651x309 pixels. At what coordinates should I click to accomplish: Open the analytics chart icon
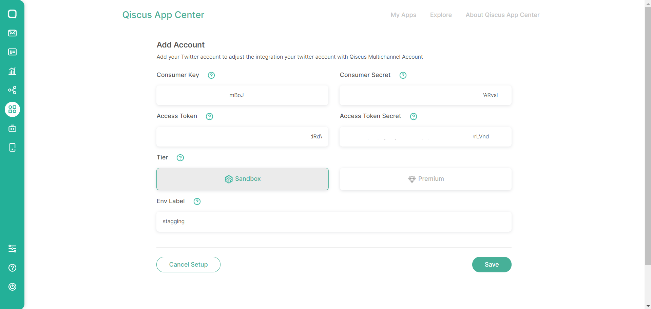pyautogui.click(x=12, y=71)
